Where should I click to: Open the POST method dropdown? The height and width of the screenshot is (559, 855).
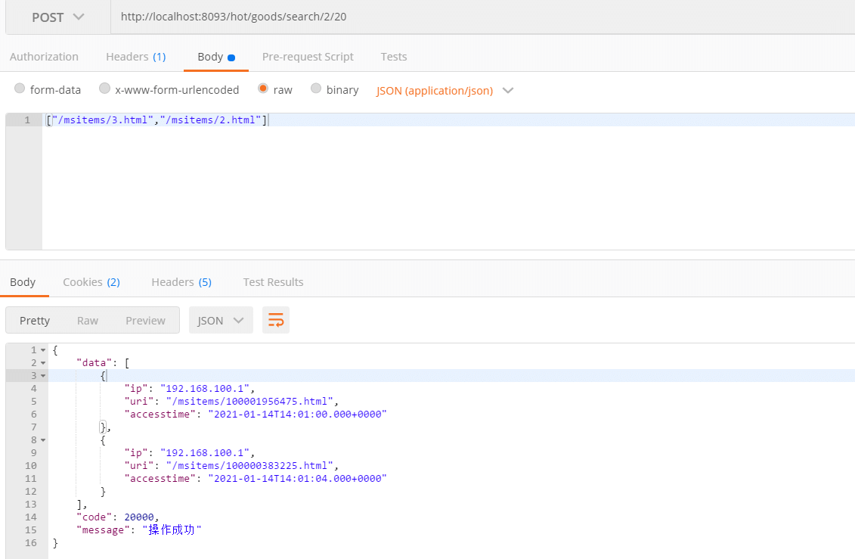point(58,17)
